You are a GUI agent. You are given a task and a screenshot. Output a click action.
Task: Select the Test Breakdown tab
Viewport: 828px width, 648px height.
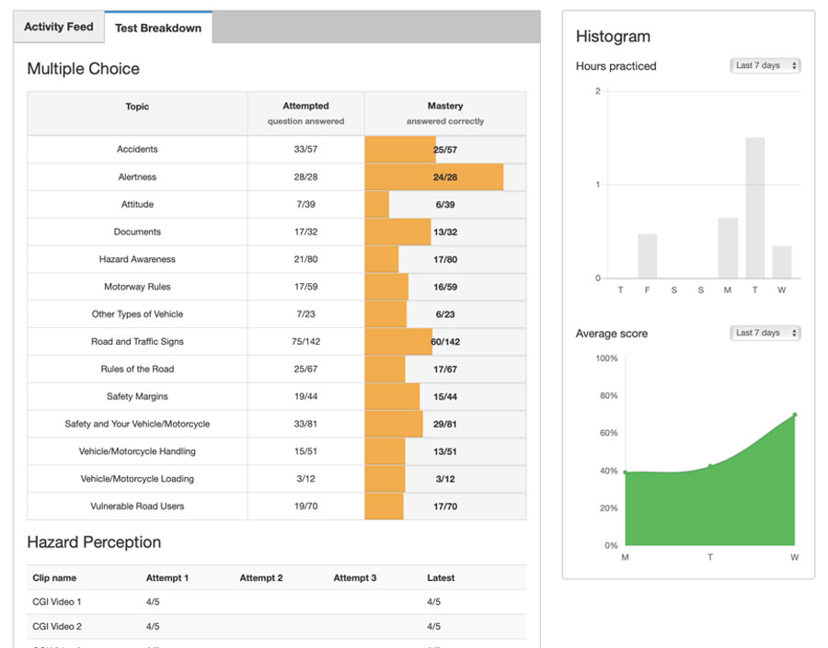[158, 28]
